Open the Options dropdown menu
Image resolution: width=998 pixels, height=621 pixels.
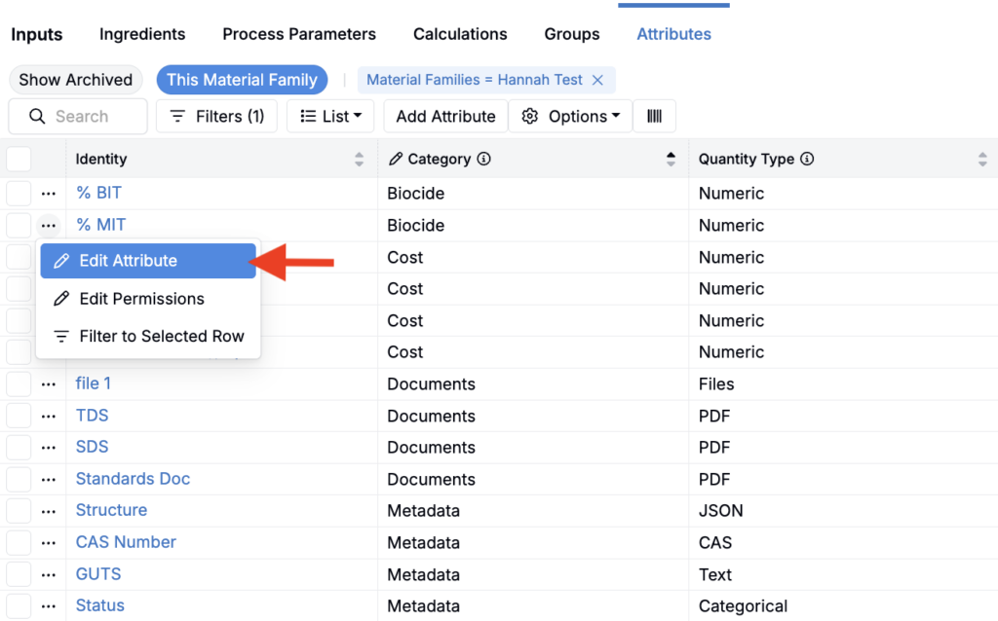(x=570, y=116)
